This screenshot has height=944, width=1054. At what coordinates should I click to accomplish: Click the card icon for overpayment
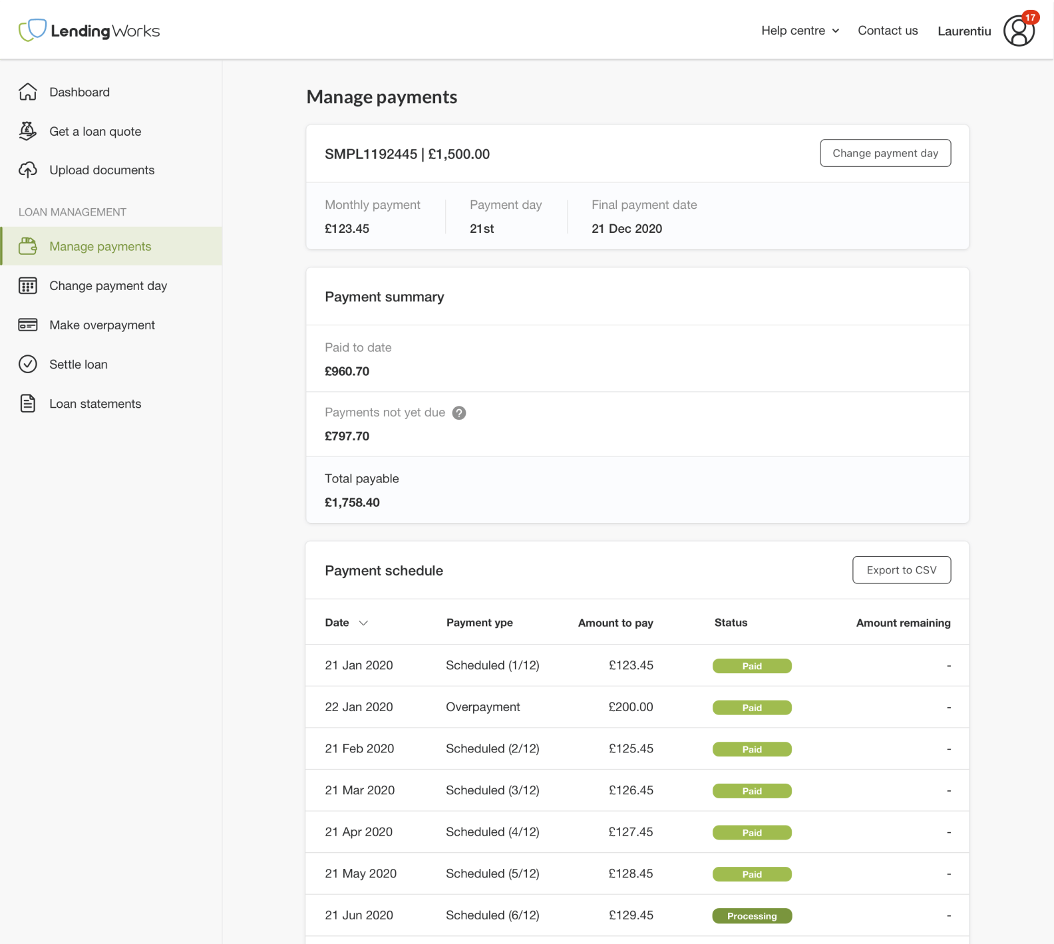pos(28,325)
